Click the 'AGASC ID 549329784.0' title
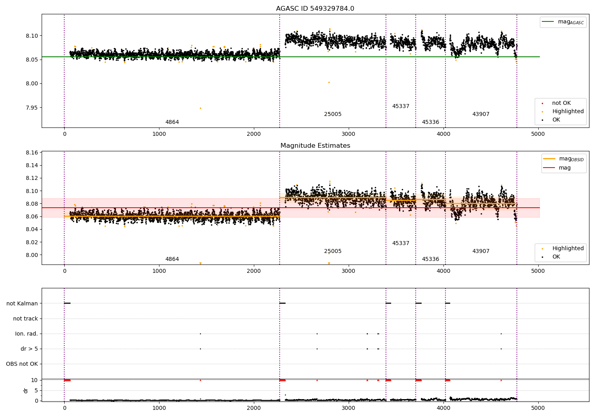595x417 pixels. point(315,9)
